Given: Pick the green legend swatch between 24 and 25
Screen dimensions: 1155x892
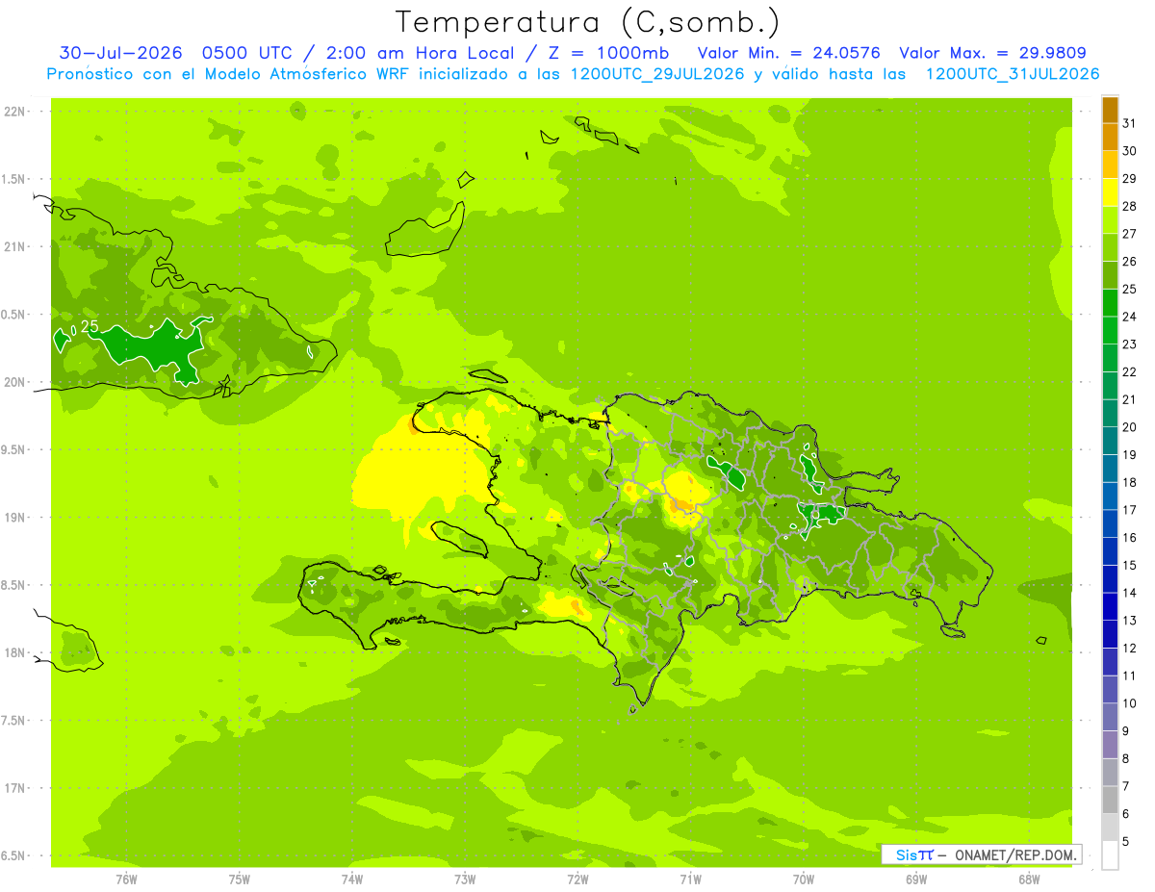Looking at the screenshot, I should pos(1110,303).
